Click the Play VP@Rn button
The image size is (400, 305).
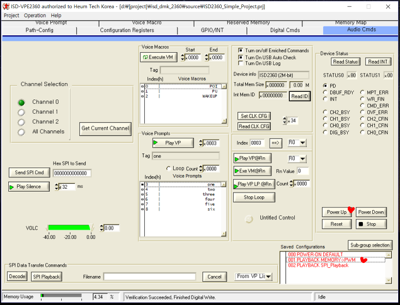tap(252, 158)
